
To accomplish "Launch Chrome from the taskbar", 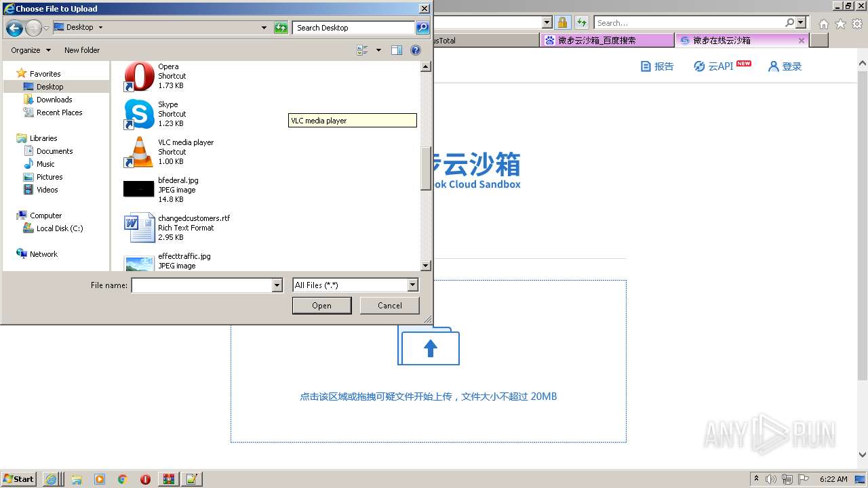I will (x=123, y=479).
